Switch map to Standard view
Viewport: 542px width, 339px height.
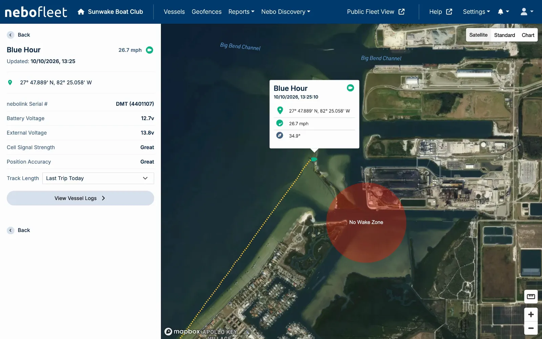504,35
